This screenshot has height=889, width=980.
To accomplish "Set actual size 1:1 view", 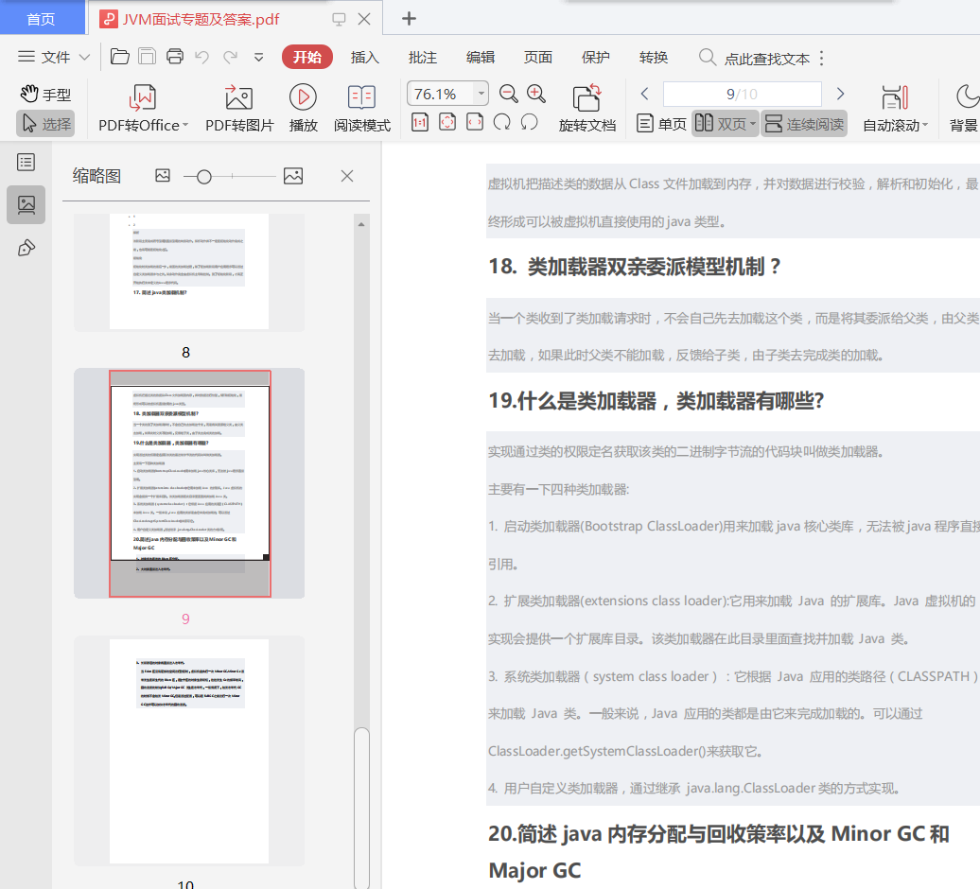I will click(420, 122).
